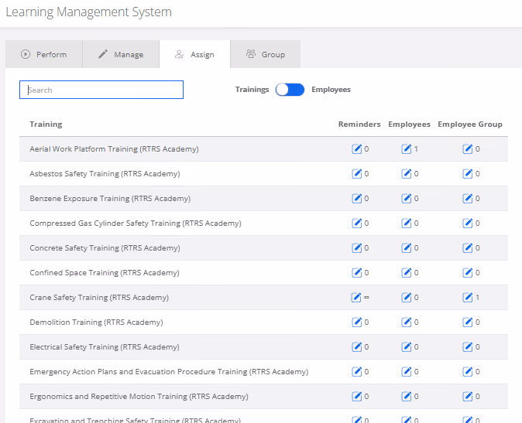Click the Reminders column header
Viewport: 522px width, 423px height.
(x=359, y=125)
